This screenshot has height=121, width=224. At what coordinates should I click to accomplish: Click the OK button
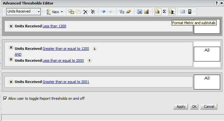(x=194, y=107)
